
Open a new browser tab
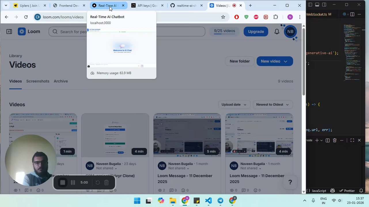coord(250,5)
